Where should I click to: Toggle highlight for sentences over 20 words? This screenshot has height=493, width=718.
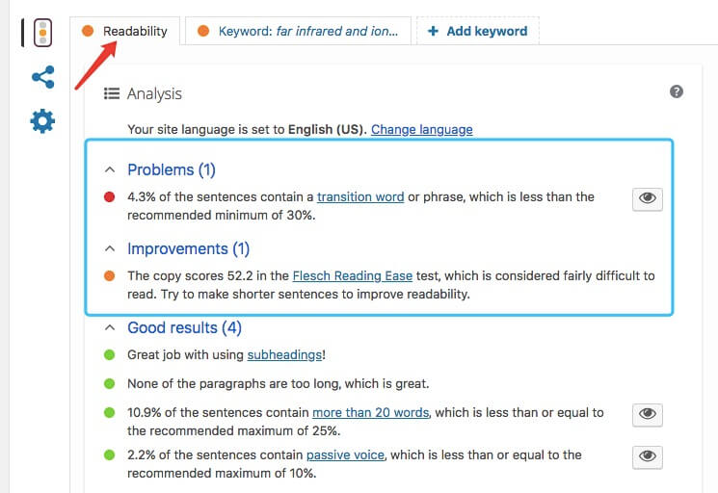pyautogui.click(x=647, y=414)
